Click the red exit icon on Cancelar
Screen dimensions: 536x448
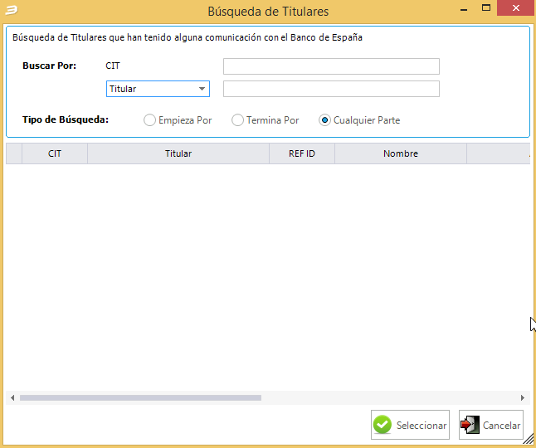tap(470, 425)
